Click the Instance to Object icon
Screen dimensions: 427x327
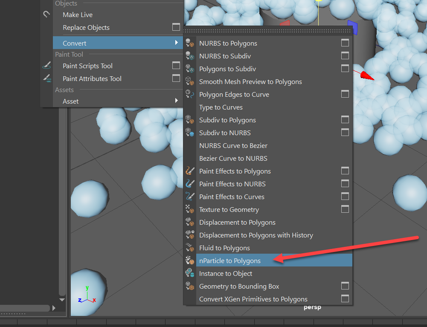pyautogui.click(x=190, y=273)
